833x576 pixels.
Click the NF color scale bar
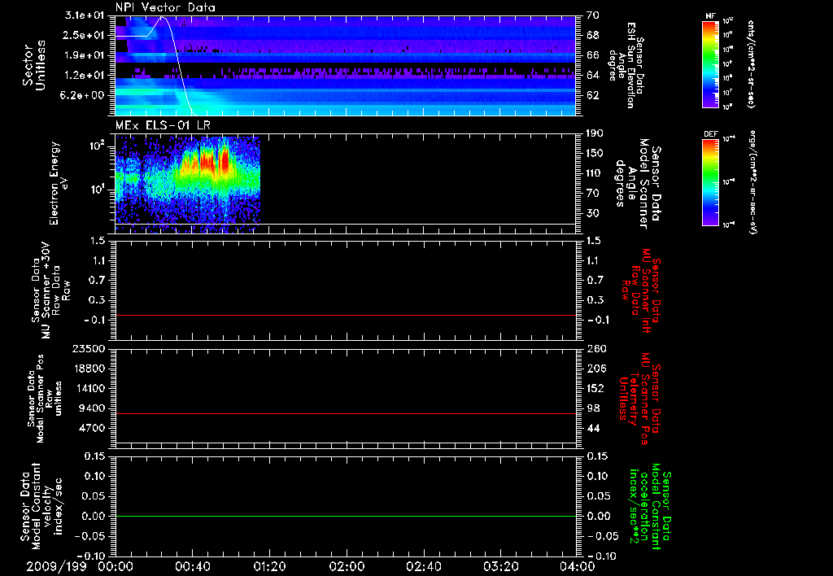pos(710,64)
